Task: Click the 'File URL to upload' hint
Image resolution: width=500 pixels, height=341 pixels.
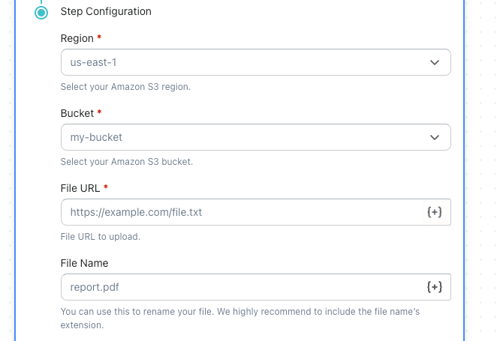Action: tap(100, 237)
